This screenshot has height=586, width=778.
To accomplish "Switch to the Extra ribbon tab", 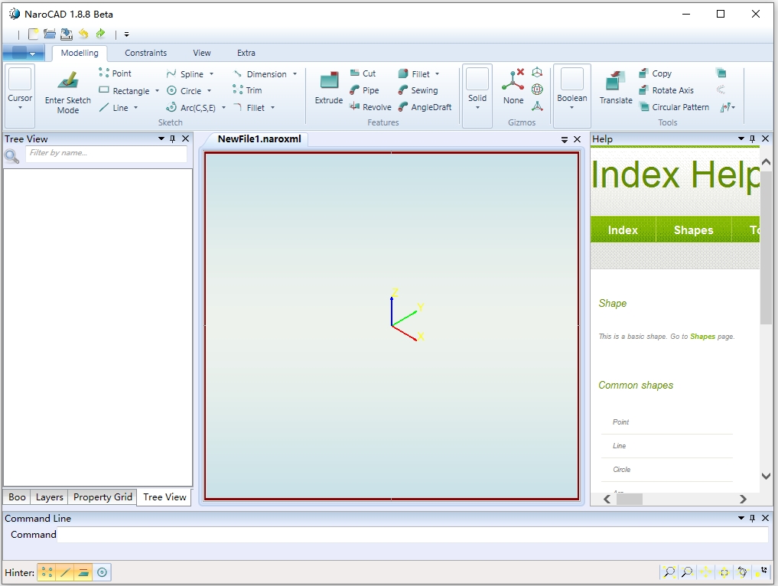I will click(246, 53).
